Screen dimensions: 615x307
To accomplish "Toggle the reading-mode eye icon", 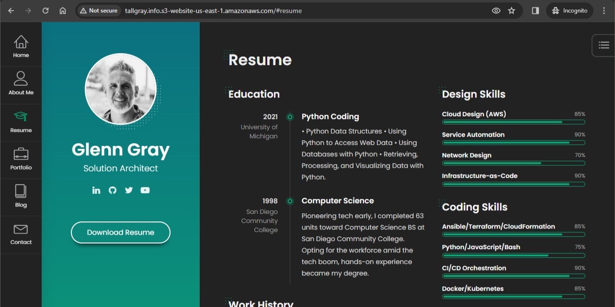I will pos(496,10).
